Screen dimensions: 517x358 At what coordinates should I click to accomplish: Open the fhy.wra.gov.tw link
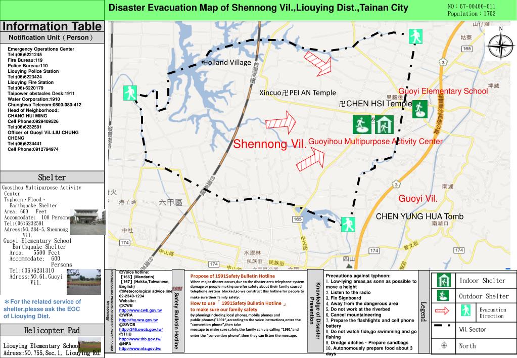138,320
